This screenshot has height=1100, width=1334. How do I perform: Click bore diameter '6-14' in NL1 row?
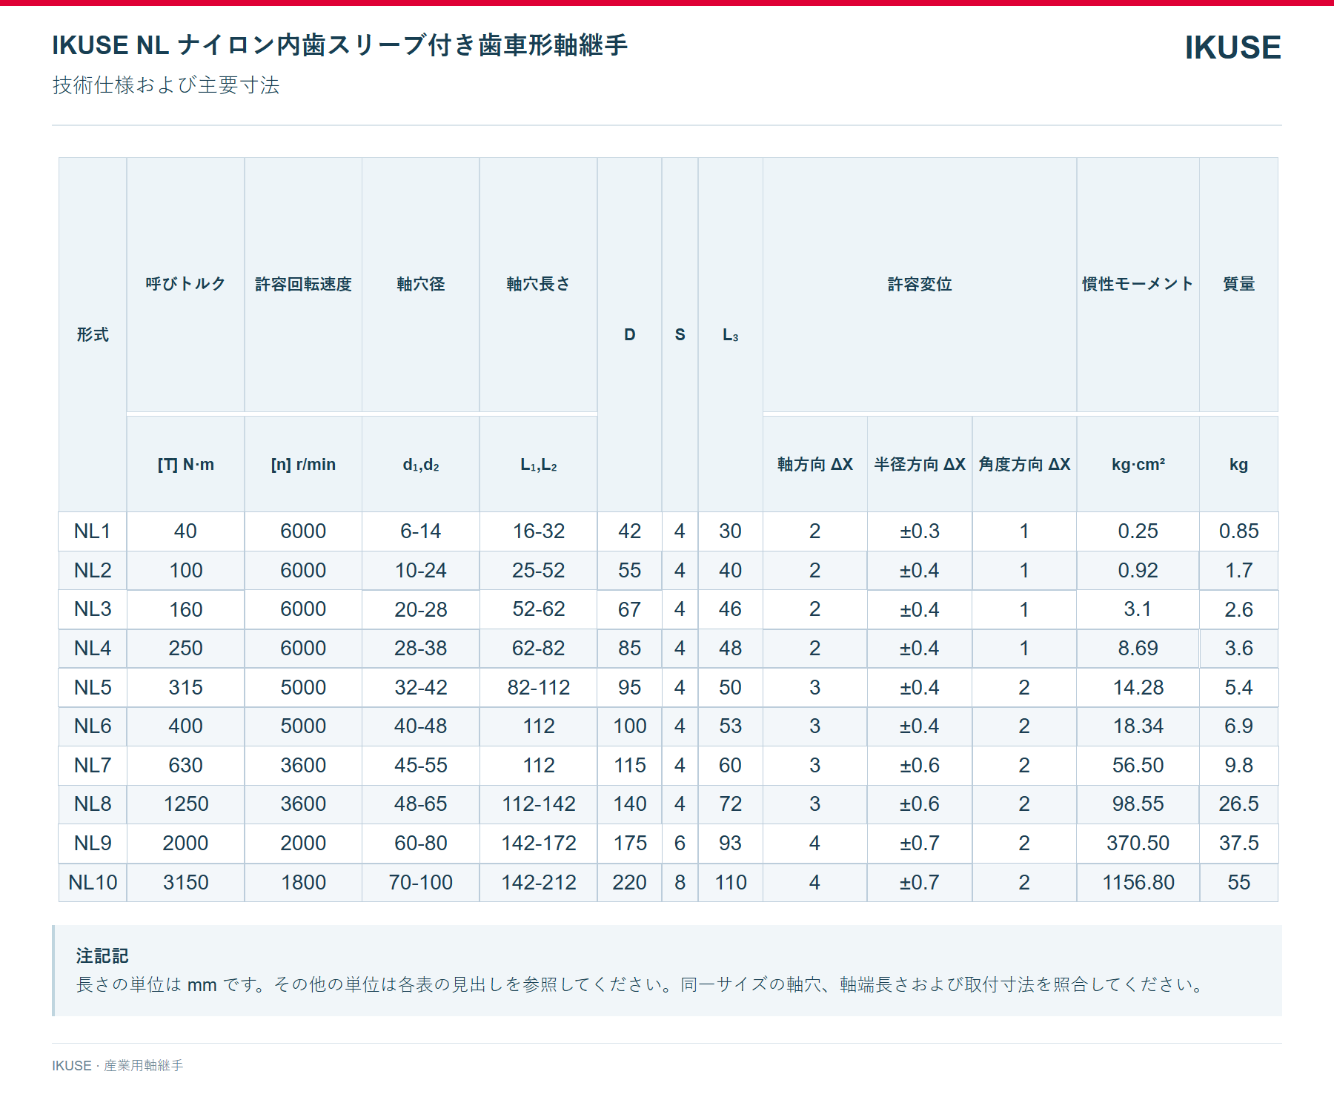click(x=421, y=531)
